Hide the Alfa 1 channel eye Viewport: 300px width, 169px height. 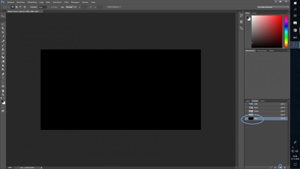coord(246,119)
